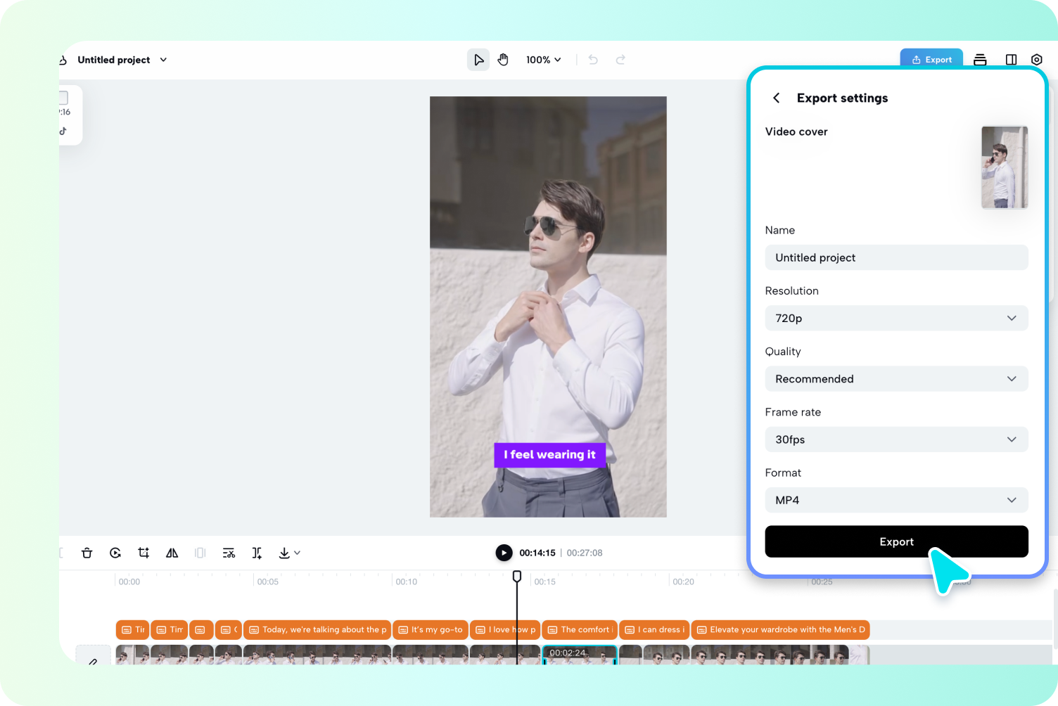
Task: Go back from Export settings with the chevron
Action: pyautogui.click(x=776, y=98)
